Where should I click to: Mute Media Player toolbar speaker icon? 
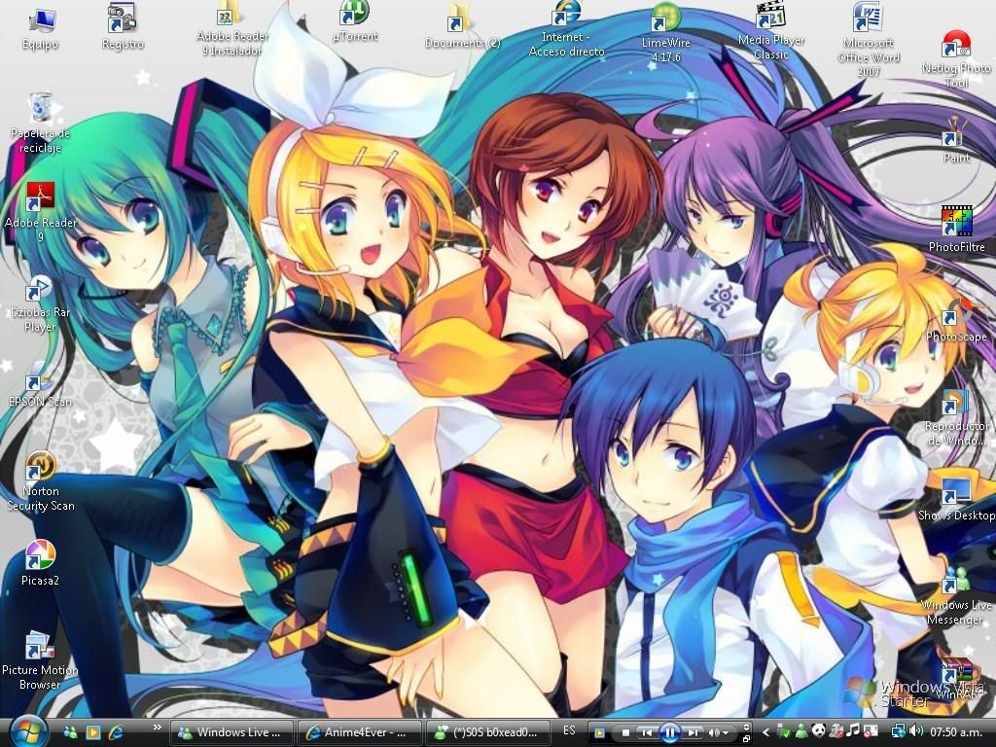click(x=713, y=732)
